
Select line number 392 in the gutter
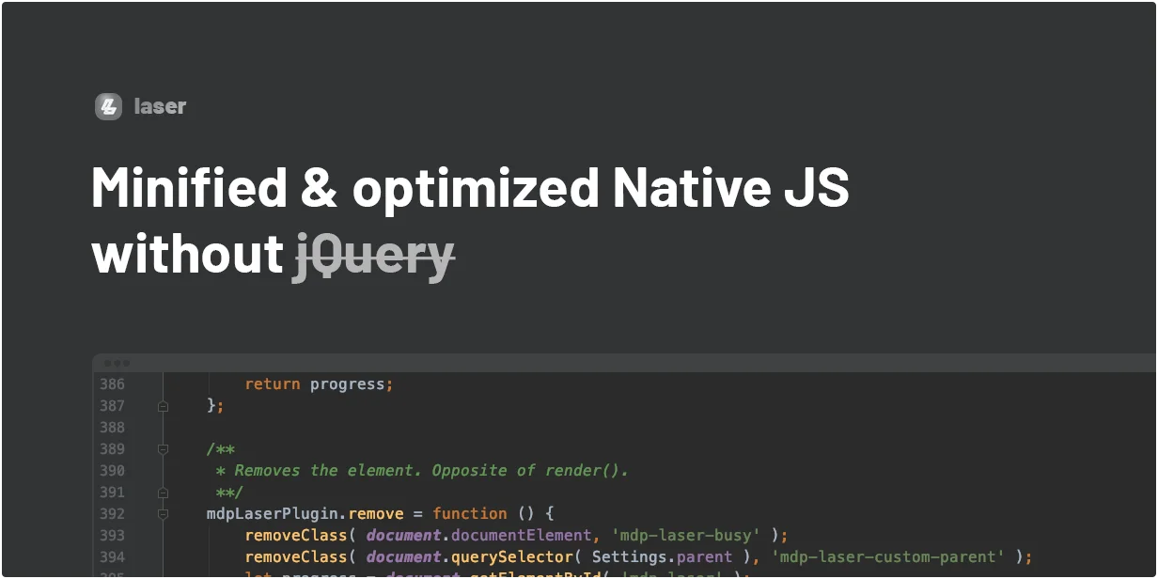click(x=112, y=513)
